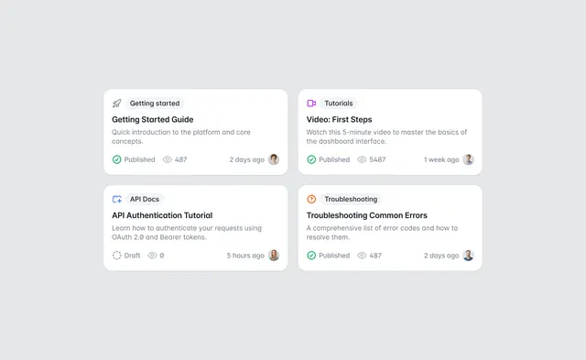Select the Getting started category tag
Screen dimensions: 586x360
click(155, 104)
